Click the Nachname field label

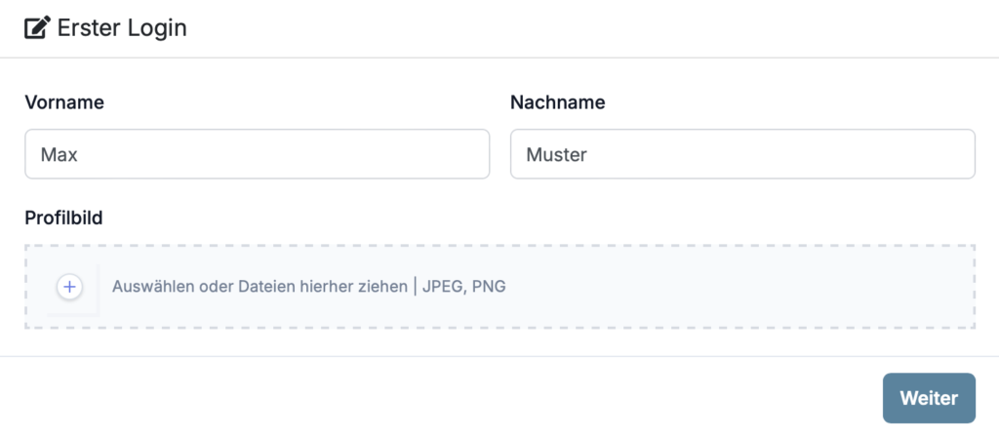557,102
